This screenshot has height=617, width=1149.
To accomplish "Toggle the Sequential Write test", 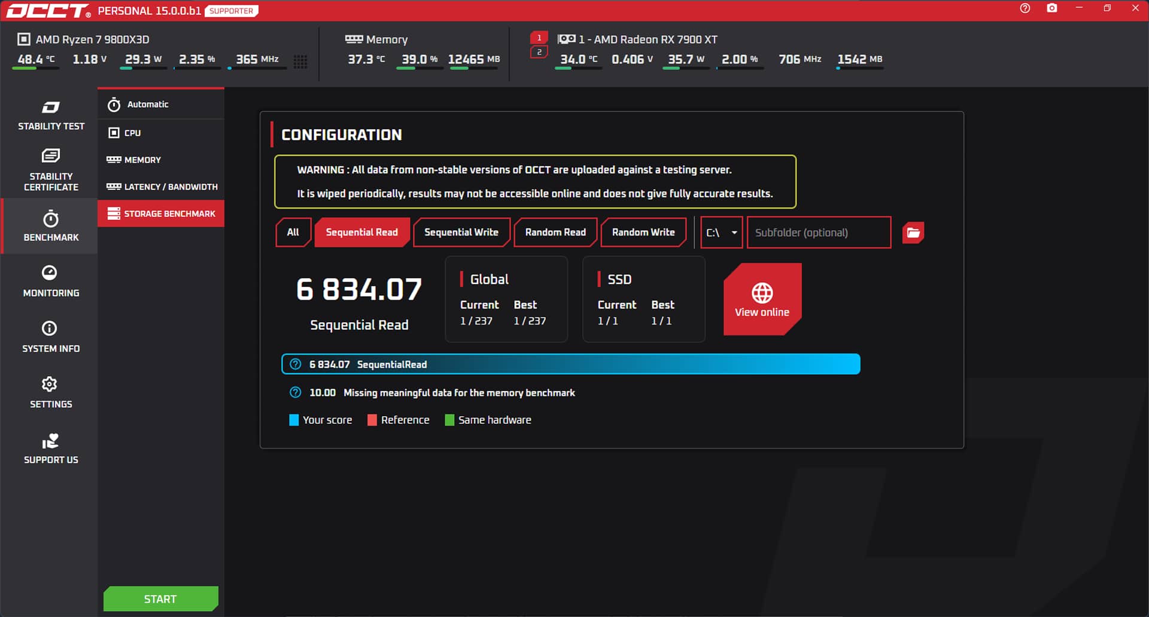I will (x=461, y=233).
